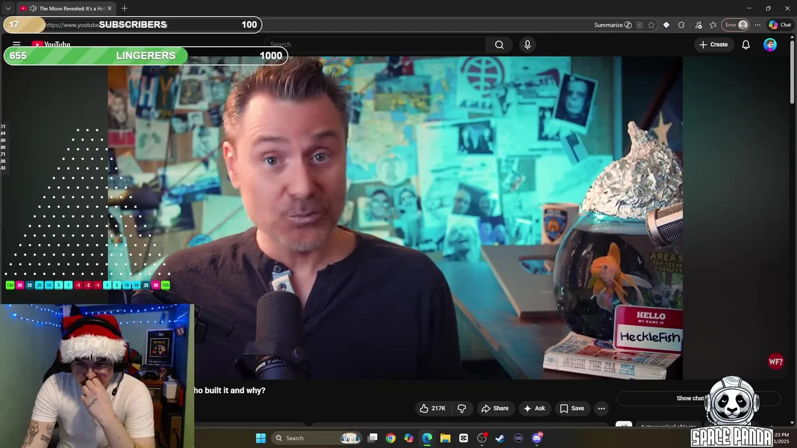Open a new browser tab
The image size is (797, 448).
click(x=125, y=8)
